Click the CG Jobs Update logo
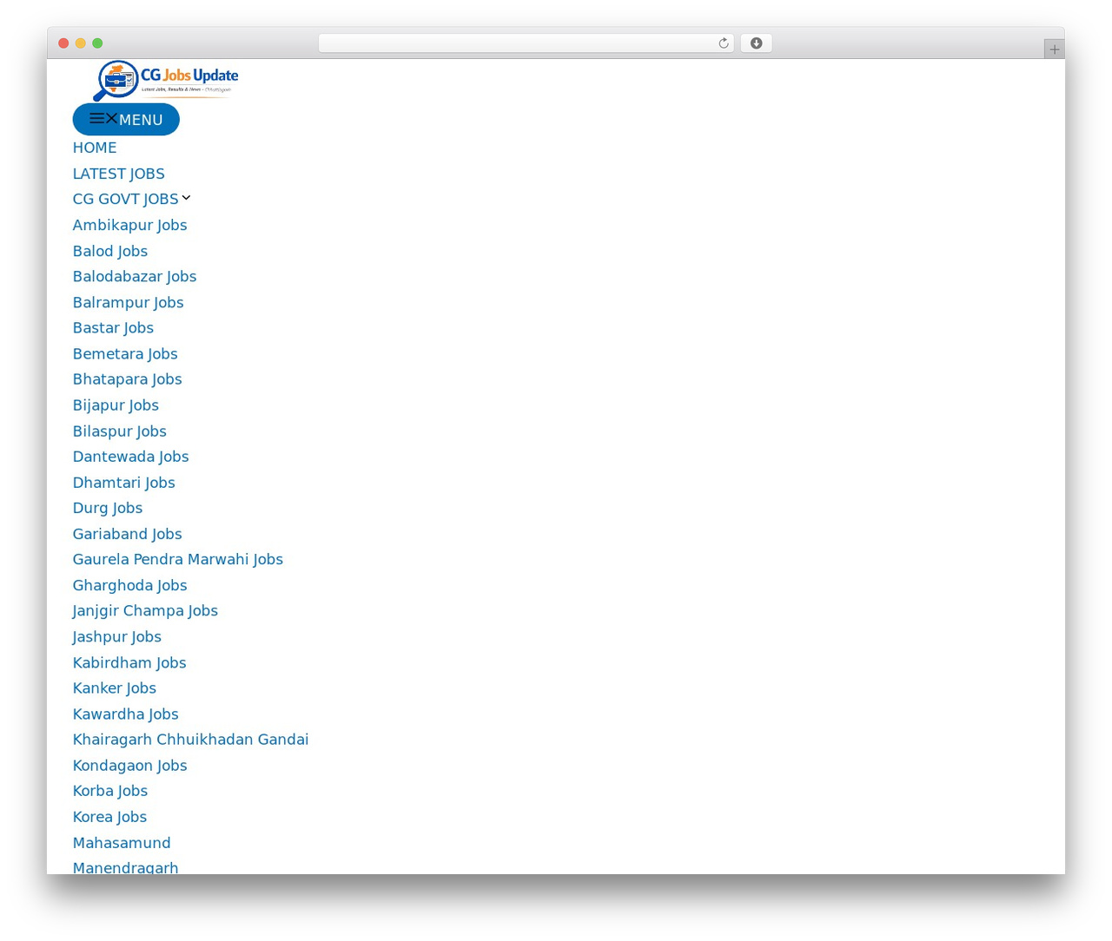This screenshot has height=941, width=1112. (x=165, y=81)
